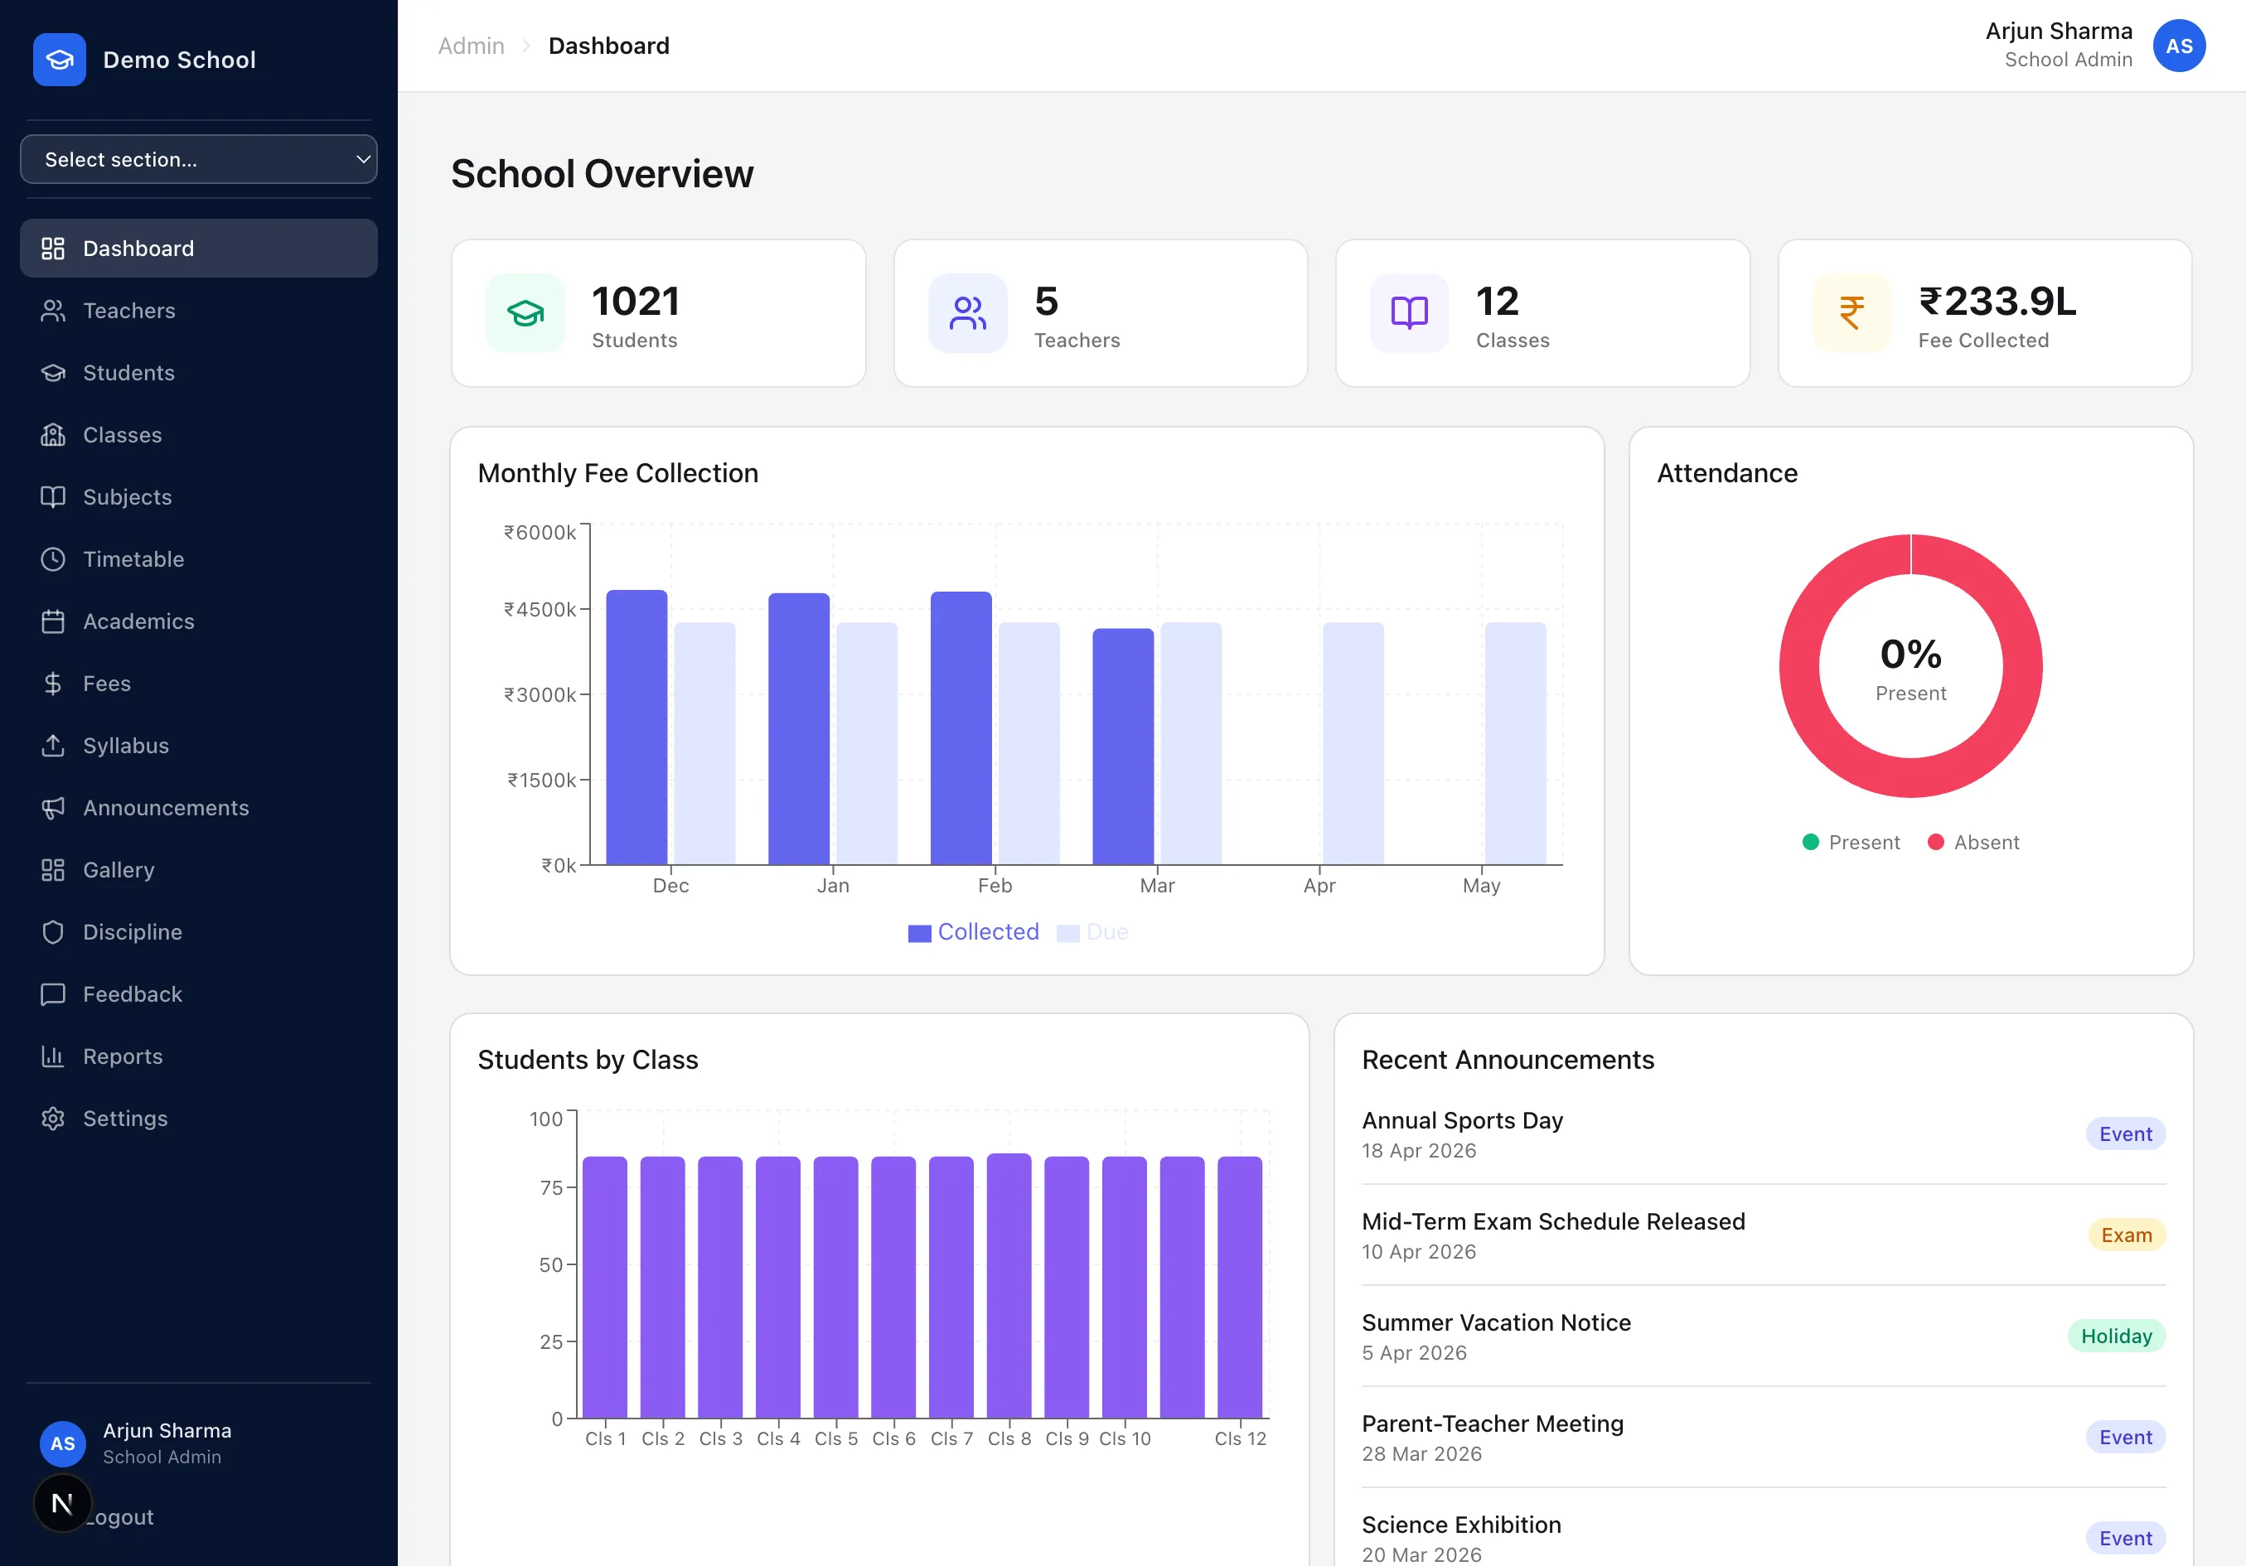Click the Arjun Sharma name in header
The image size is (2246, 1566).
(2058, 31)
